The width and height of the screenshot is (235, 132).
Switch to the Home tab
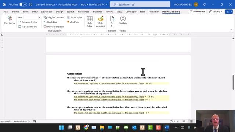click(15, 12)
